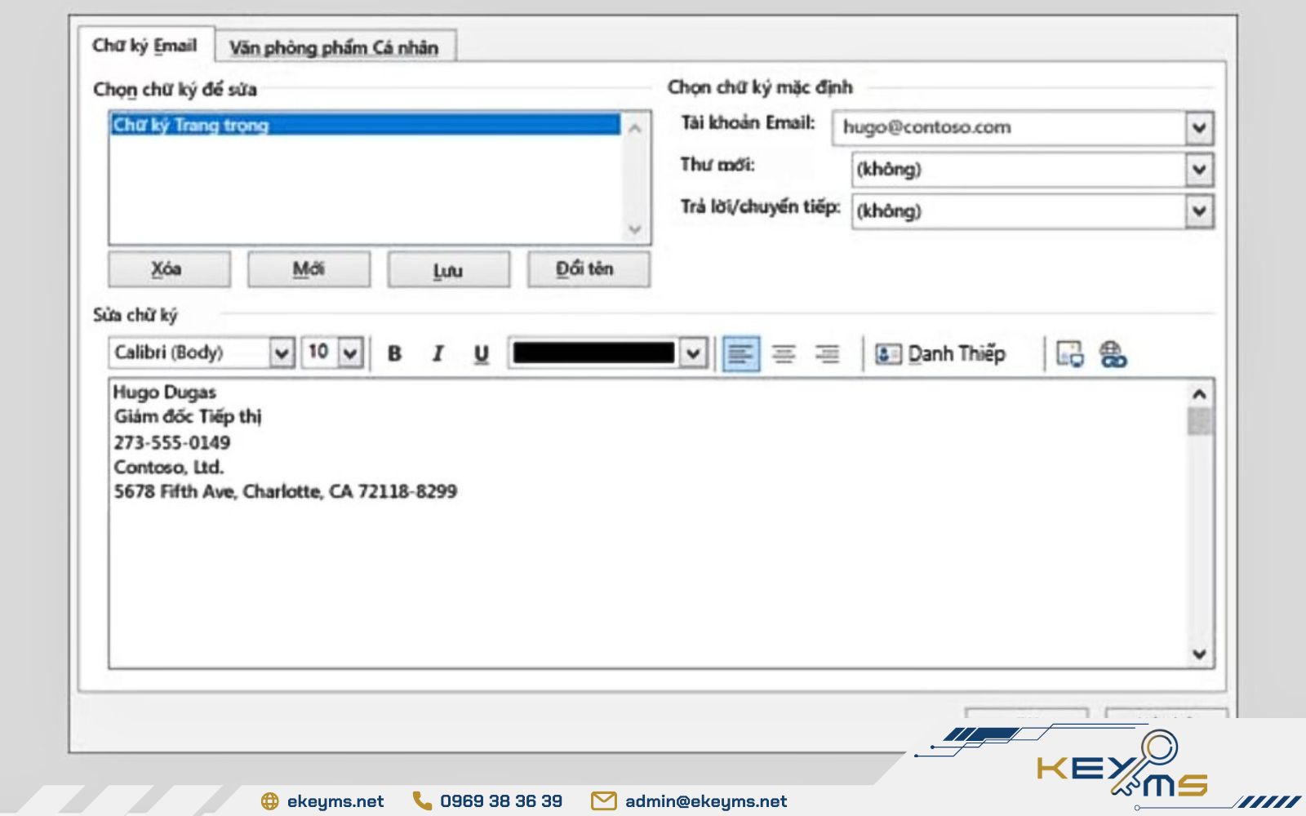Click the Mới button
This screenshot has height=816, width=1306.
coord(309,269)
